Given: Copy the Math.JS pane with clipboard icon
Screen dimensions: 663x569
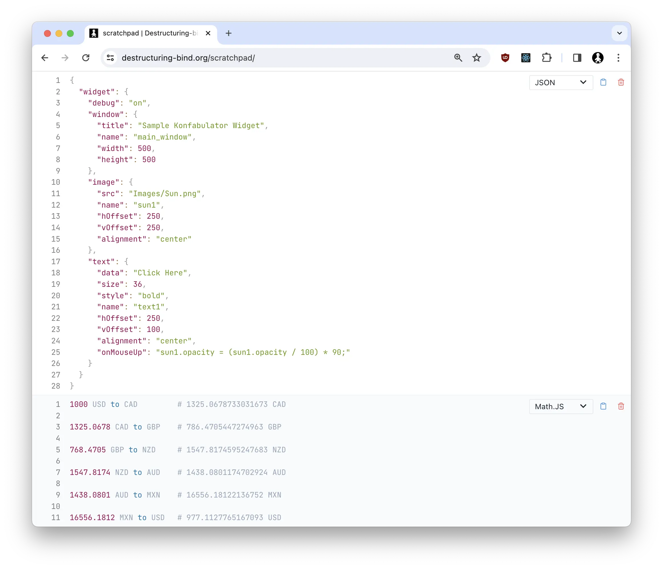Looking at the screenshot, I should pos(603,406).
